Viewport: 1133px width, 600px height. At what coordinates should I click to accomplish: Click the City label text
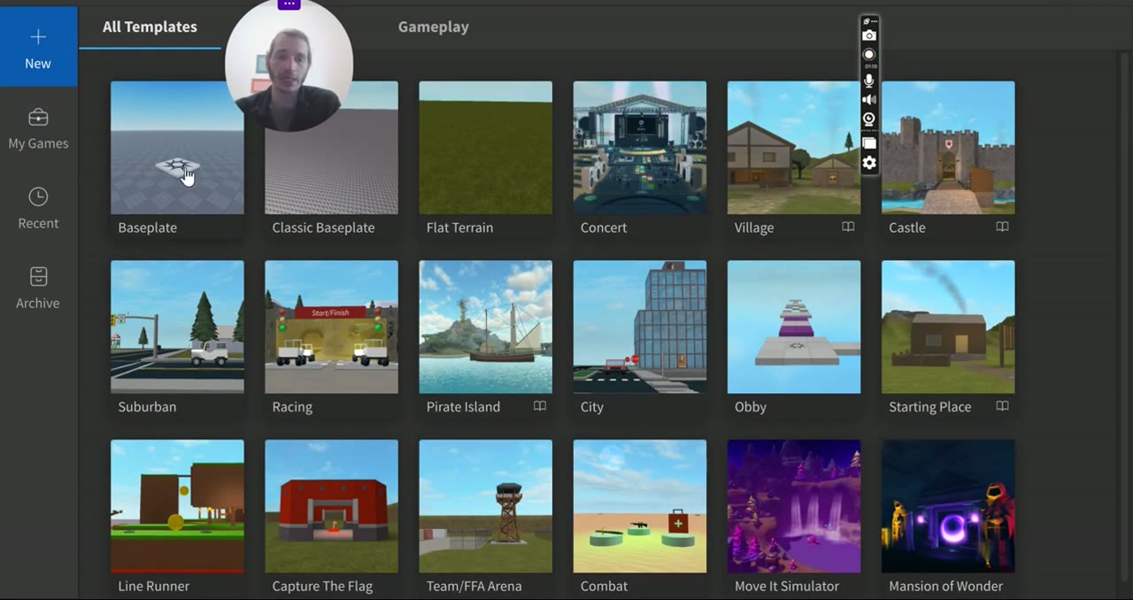click(592, 407)
